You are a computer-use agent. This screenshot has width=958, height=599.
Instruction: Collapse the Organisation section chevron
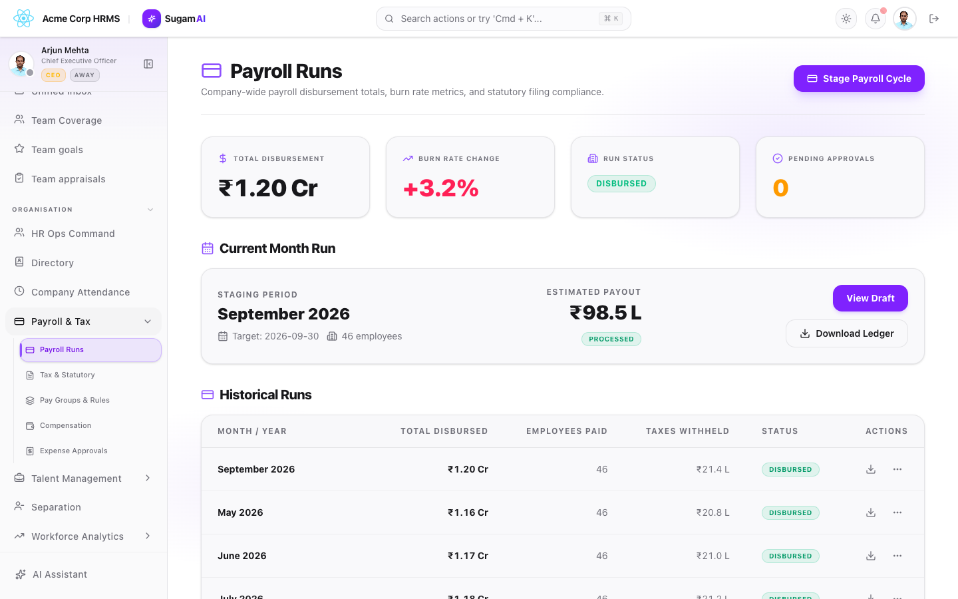point(150,210)
